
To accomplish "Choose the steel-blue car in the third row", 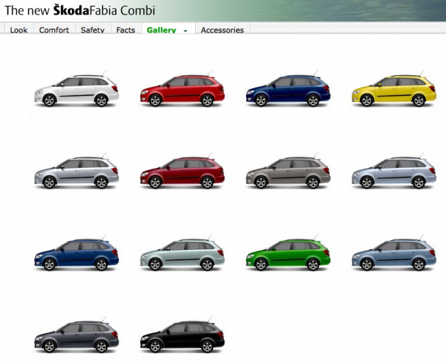I will [394, 253].
